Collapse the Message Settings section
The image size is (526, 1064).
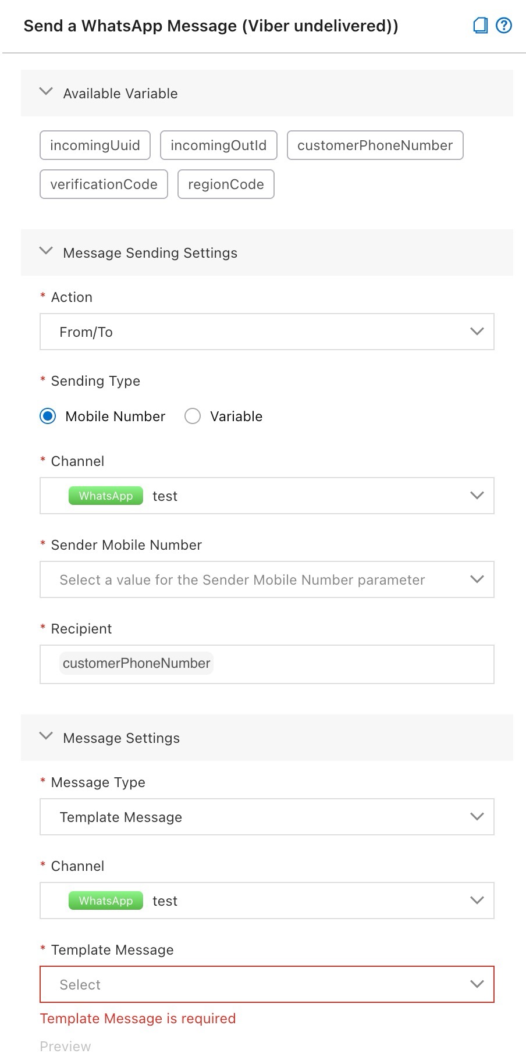click(x=46, y=736)
